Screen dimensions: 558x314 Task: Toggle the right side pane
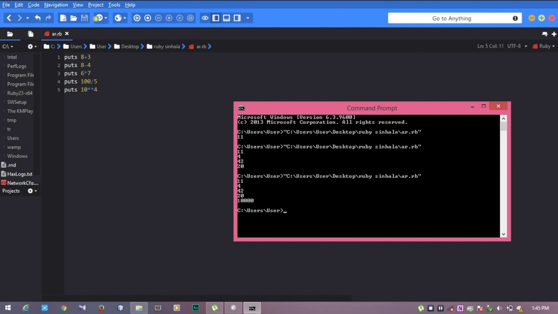click(237, 18)
